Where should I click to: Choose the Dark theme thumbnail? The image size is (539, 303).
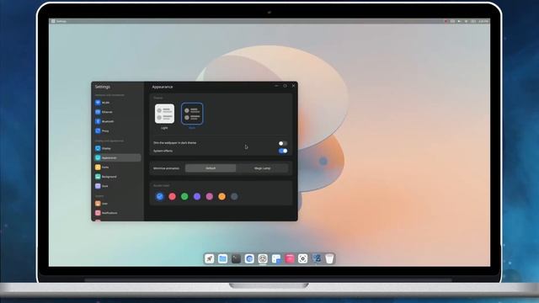click(x=192, y=114)
